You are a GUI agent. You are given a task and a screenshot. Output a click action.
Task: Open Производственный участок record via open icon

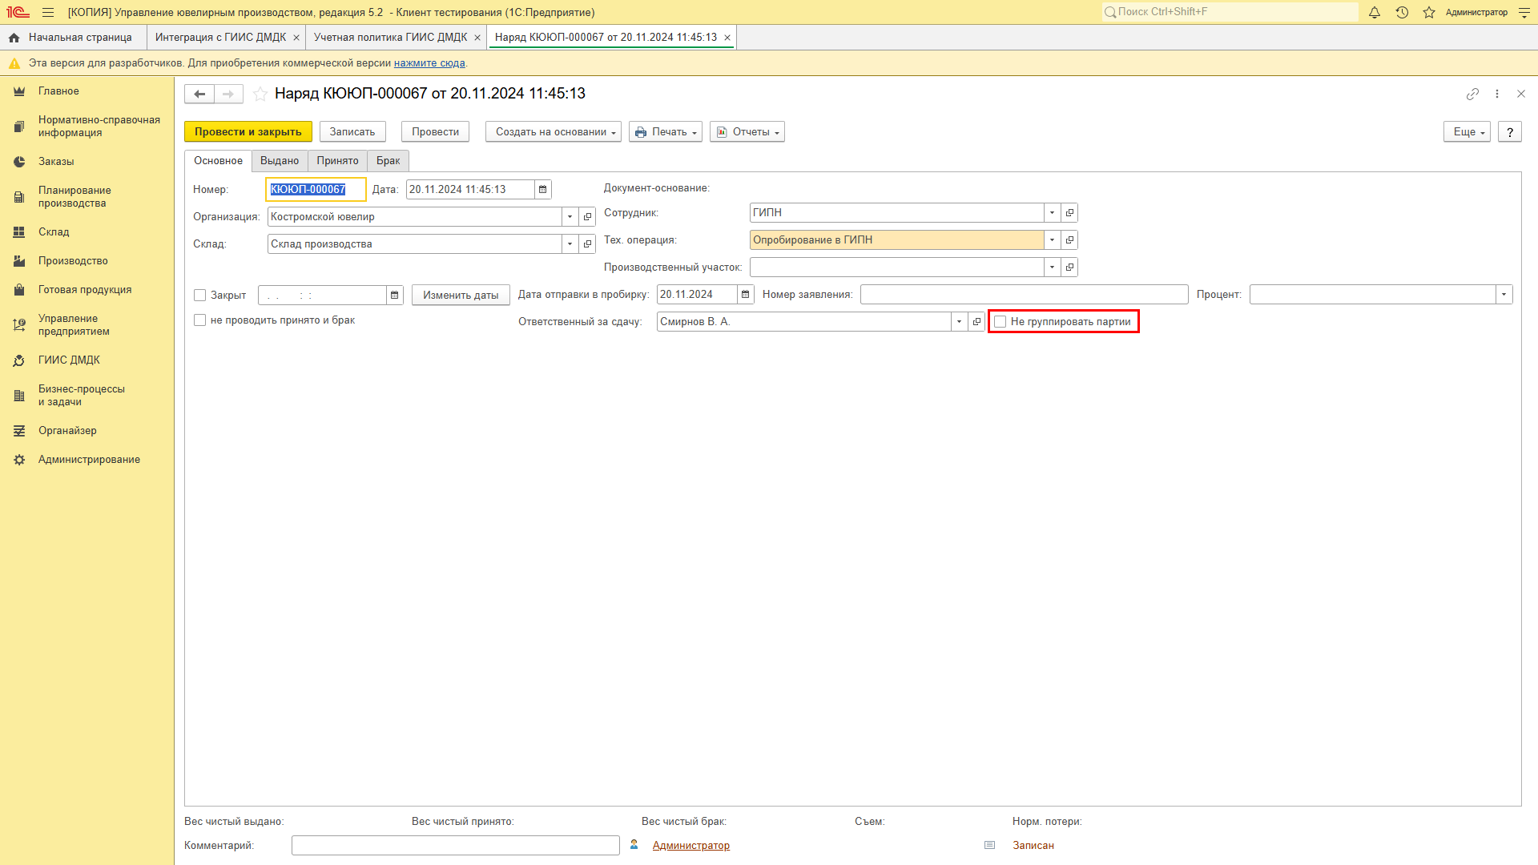1069,268
